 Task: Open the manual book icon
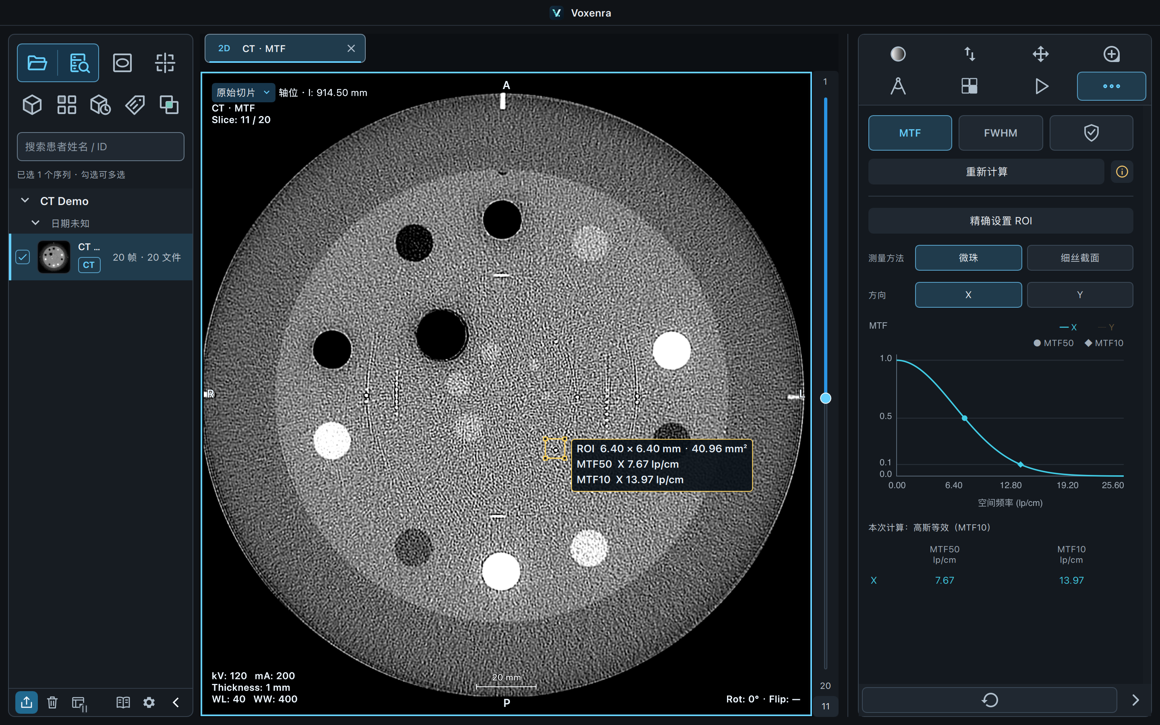(123, 702)
